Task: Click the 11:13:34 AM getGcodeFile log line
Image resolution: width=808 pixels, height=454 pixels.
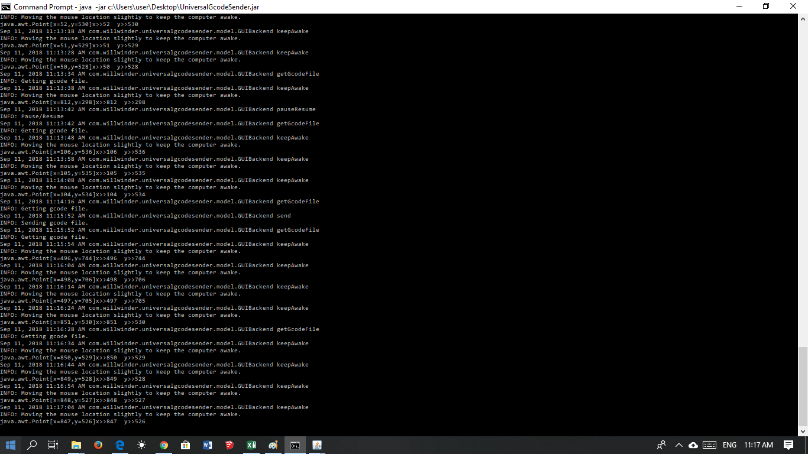Action: click(x=160, y=74)
